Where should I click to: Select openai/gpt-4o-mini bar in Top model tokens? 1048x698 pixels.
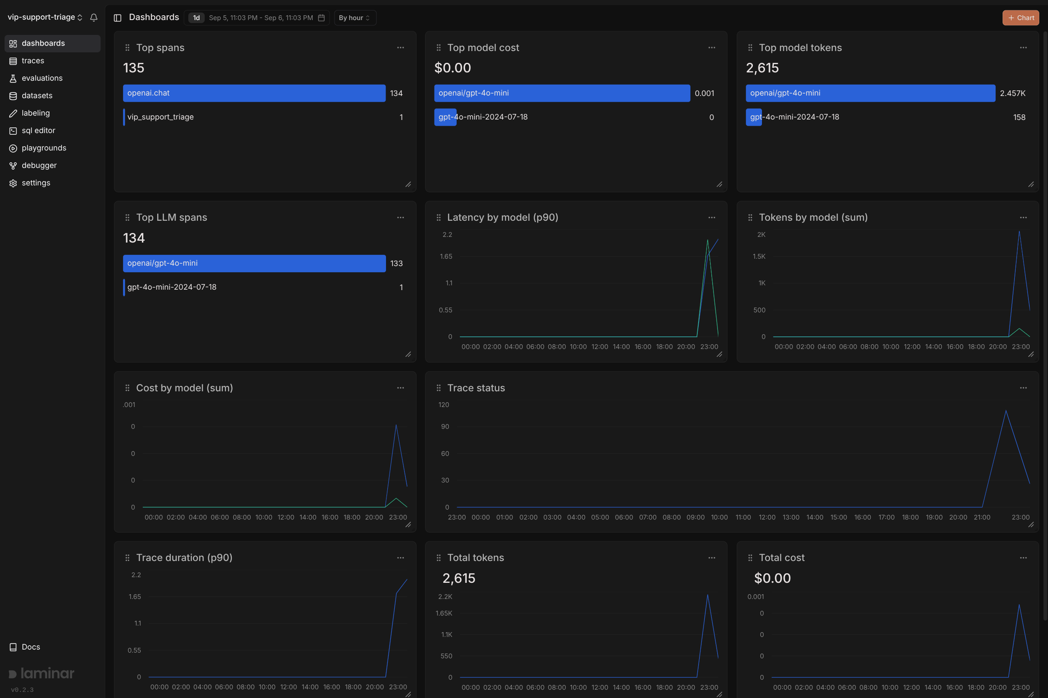tap(870, 93)
